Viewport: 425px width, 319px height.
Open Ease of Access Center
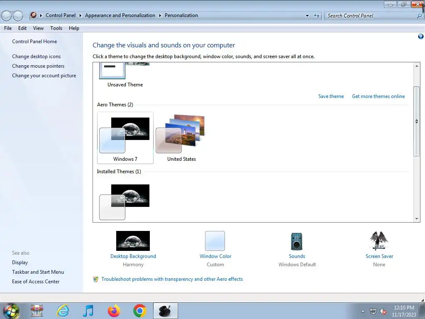click(x=36, y=282)
